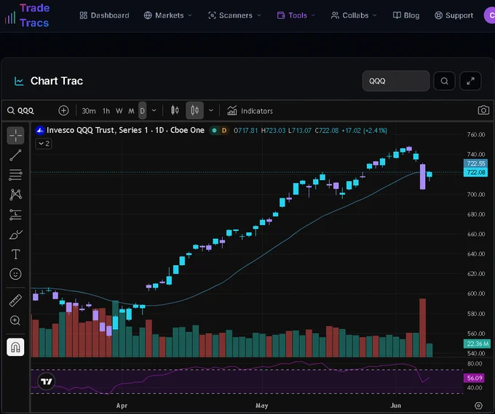
Task: Click the Chart Trac heading icon
Action: [x=19, y=81]
